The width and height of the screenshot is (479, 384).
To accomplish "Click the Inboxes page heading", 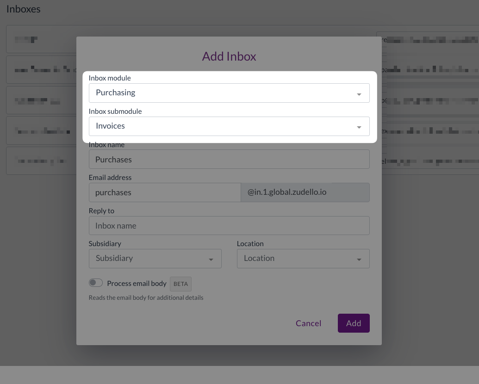I will (24, 9).
